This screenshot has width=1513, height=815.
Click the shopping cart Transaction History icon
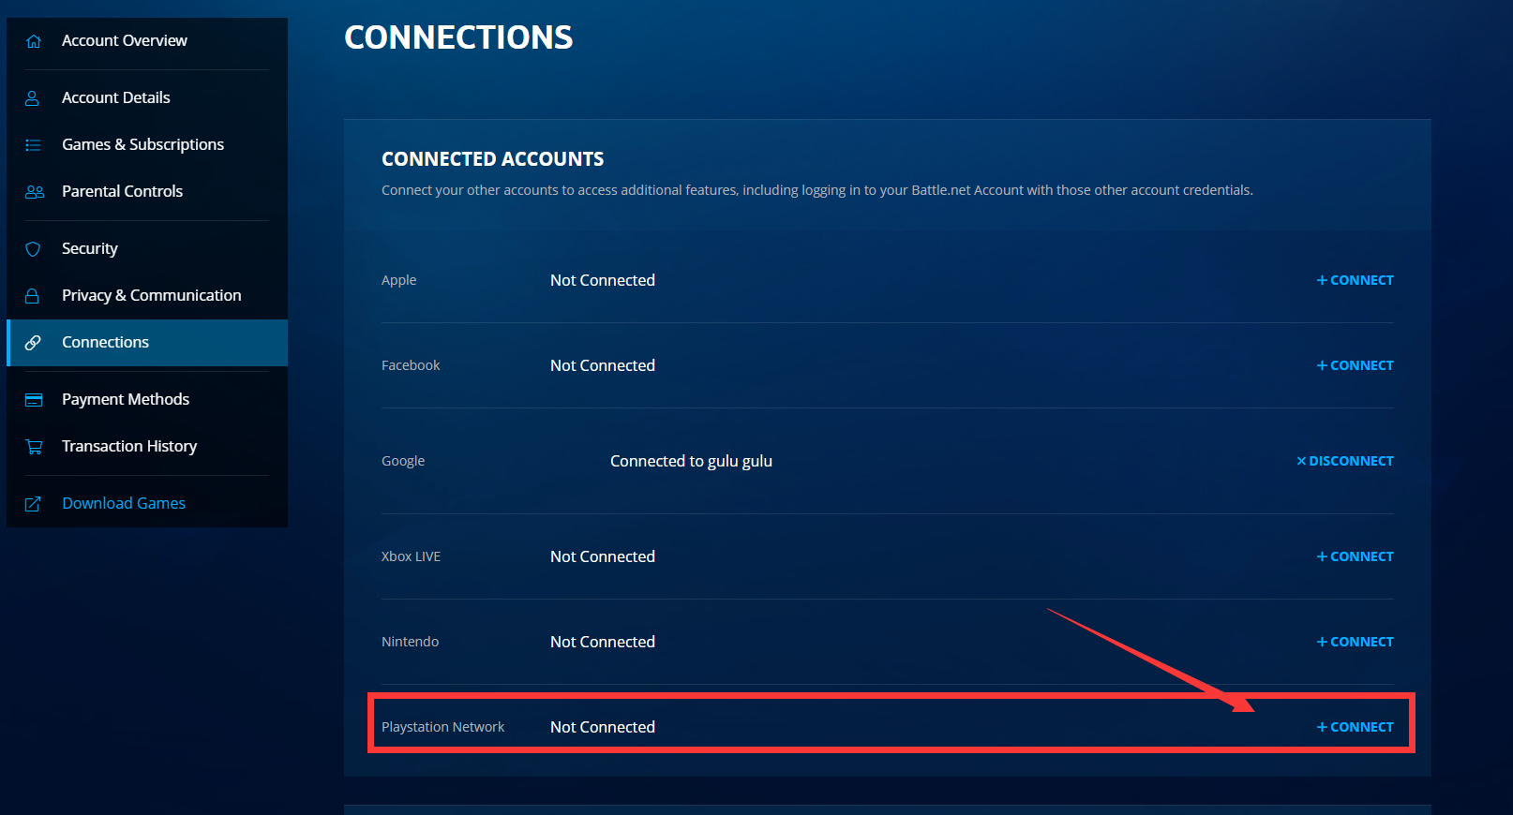tap(34, 447)
